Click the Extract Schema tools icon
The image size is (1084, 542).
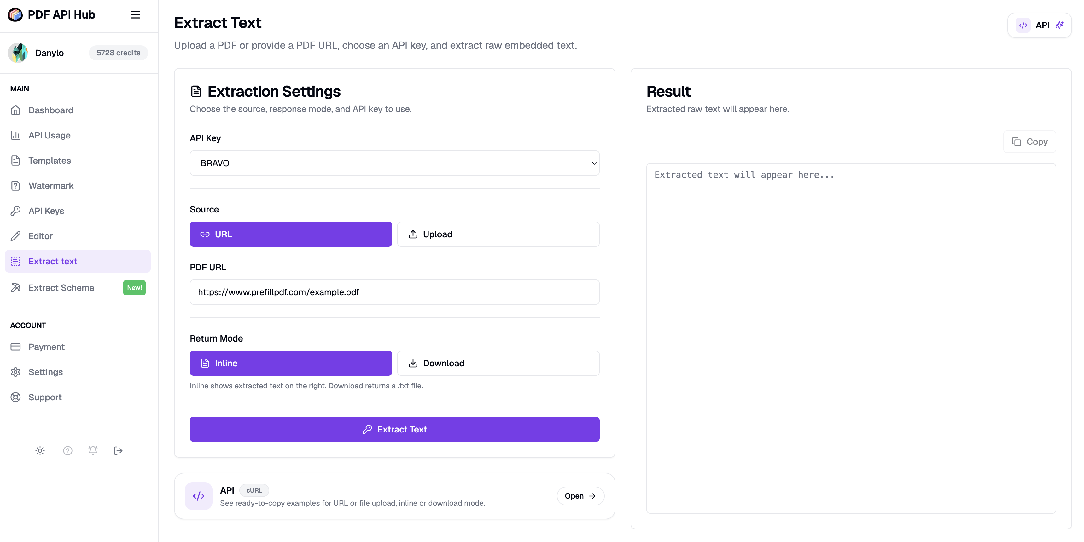[15, 288]
